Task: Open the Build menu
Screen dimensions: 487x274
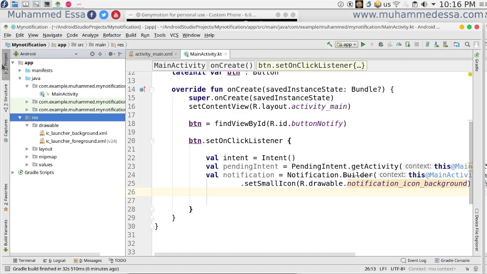Action: point(131,35)
